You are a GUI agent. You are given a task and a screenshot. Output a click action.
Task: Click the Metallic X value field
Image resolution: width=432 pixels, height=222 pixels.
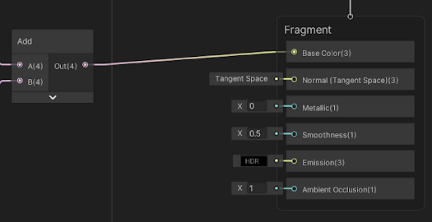click(x=257, y=106)
